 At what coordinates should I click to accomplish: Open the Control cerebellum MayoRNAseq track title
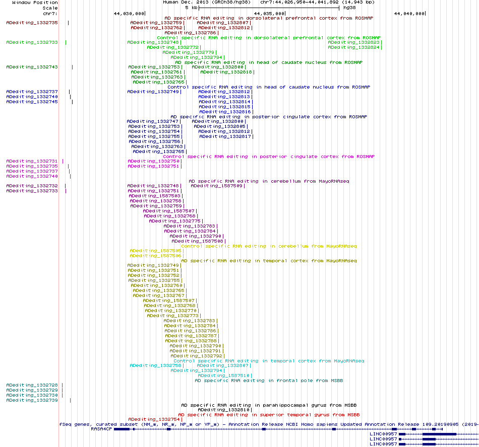[x=269, y=246]
